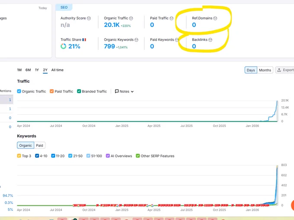
Task: Toggle the Paid Traffic checkbox
Action: 52,91
